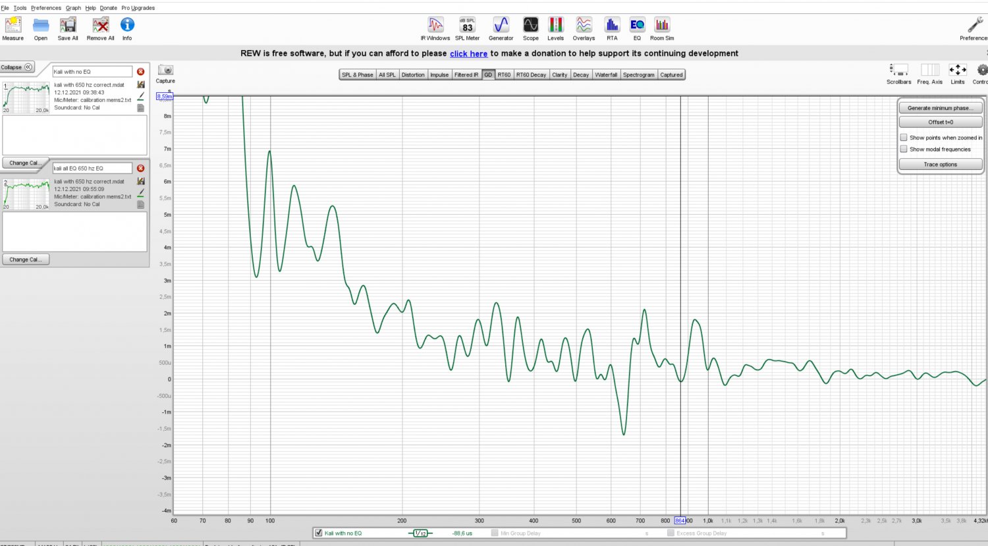Open Tools menu

pyautogui.click(x=20, y=8)
